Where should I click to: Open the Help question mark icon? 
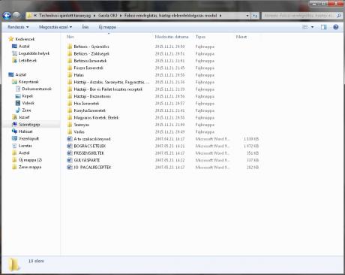pos(336,27)
